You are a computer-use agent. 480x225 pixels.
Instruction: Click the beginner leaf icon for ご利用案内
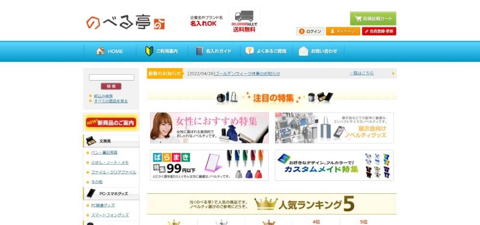pos(149,51)
